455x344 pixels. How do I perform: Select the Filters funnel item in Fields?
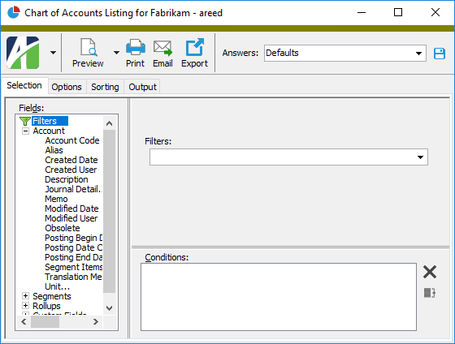pyautogui.click(x=44, y=121)
